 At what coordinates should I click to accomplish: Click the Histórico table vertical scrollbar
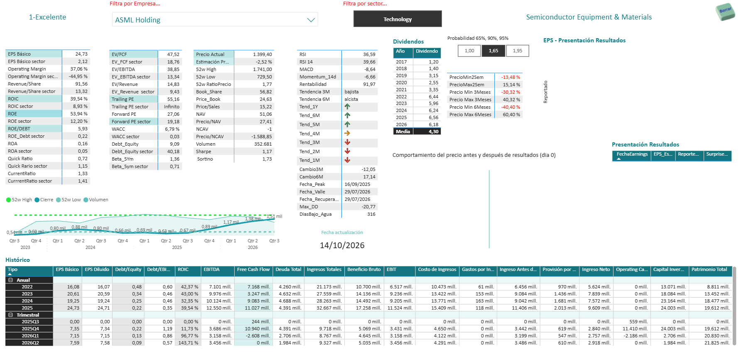[x=734, y=306]
